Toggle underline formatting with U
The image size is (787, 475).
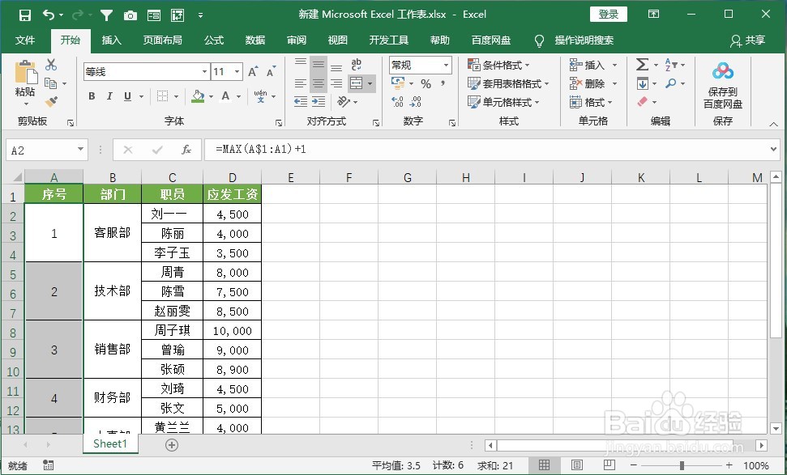(127, 95)
